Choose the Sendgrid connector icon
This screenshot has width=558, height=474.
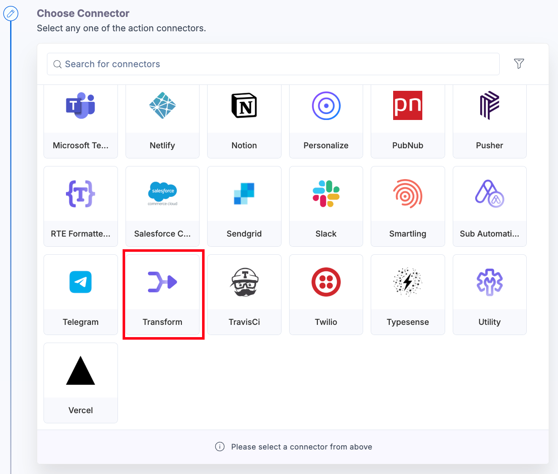[x=244, y=194]
